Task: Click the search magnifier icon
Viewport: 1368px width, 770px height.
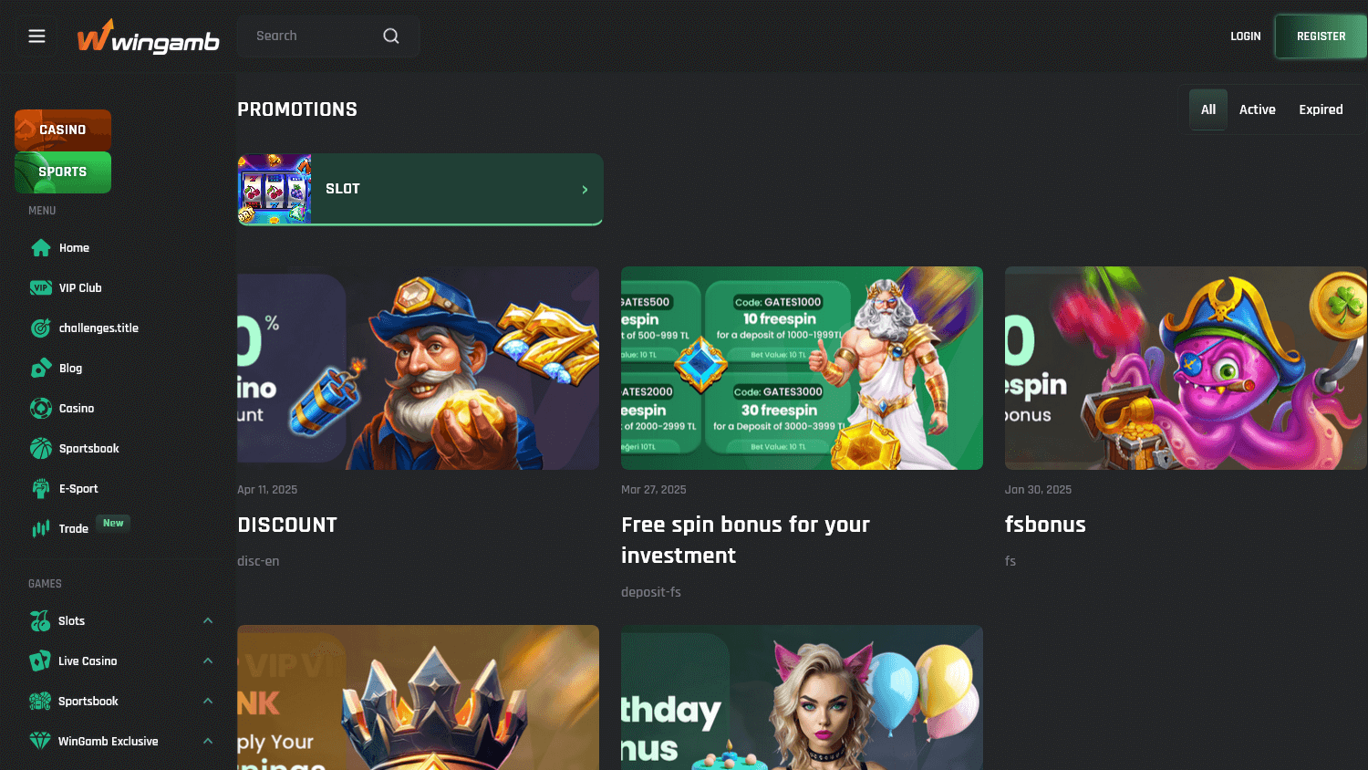Action: click(x=390, y=36)
